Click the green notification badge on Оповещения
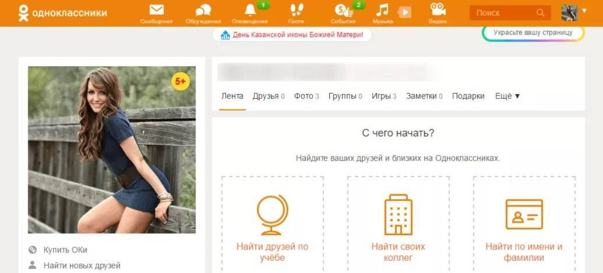This screenshot has height=273, width=603. pos(263,5)
